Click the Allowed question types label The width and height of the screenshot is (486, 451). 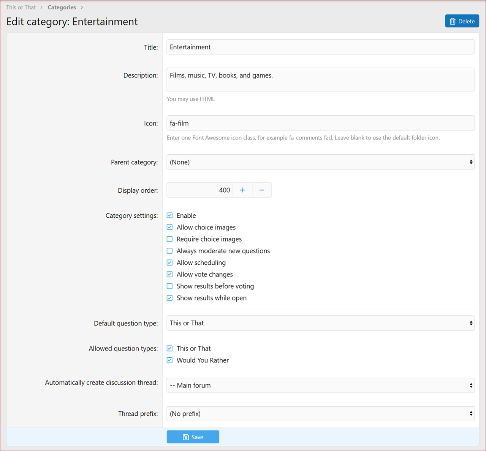point(123,348)
